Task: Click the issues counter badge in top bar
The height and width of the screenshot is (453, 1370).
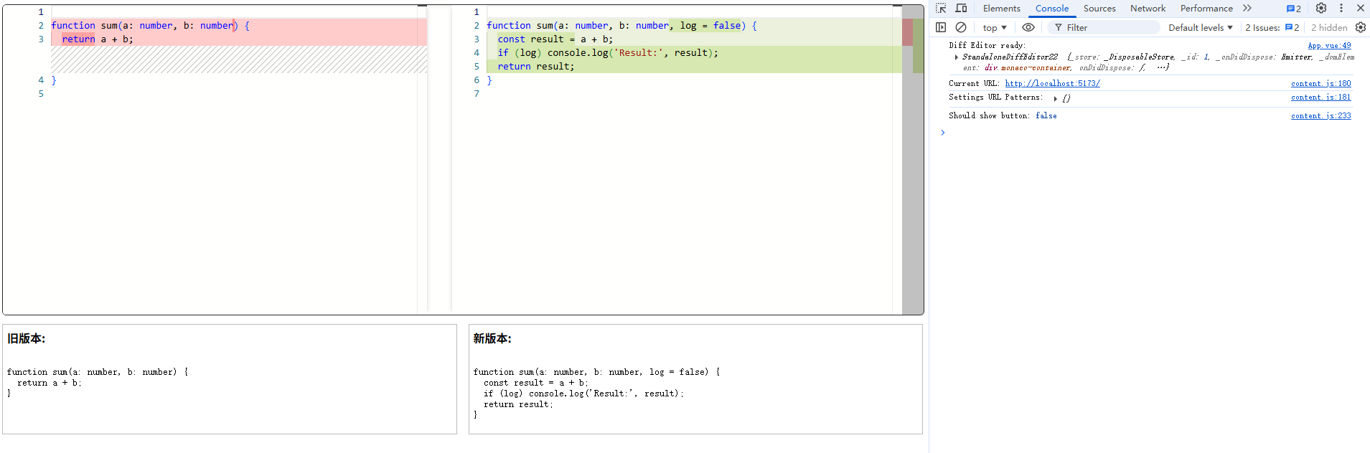Action: coord(1294,9)
